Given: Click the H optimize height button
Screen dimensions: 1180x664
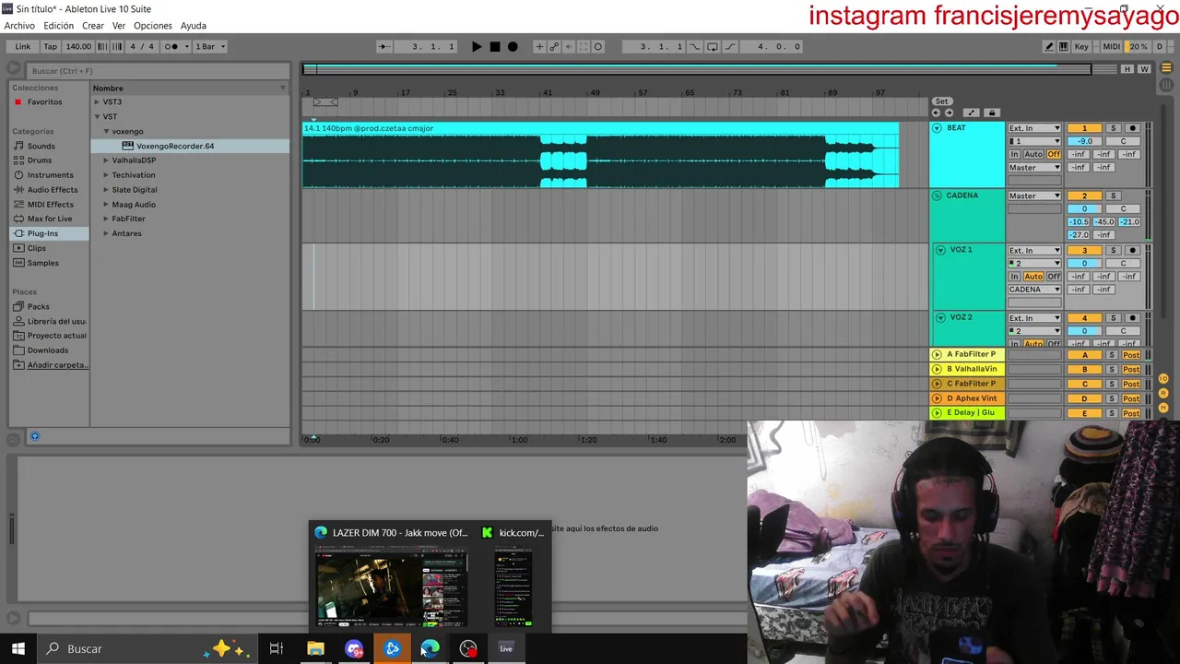Looking at the screenshot, I should click(x=1127, y=69).
